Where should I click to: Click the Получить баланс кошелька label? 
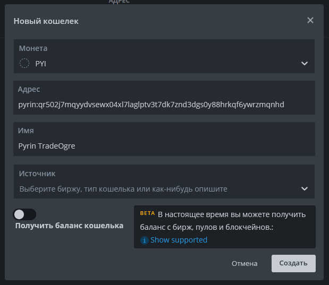click(69, 226)
